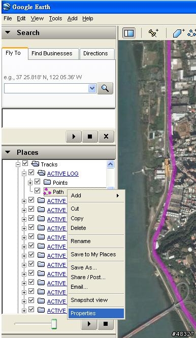Viewport: 196px width, 338px height.
Task: Open the Fly To search history dropdown
Action: coord(92,88)
